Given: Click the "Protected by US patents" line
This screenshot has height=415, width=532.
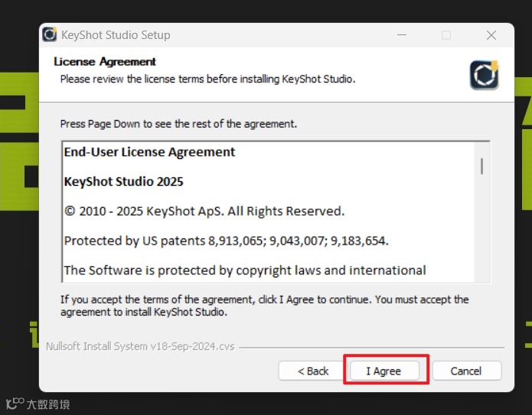Looking at the screenshot, I should click(x=226, y=241).
